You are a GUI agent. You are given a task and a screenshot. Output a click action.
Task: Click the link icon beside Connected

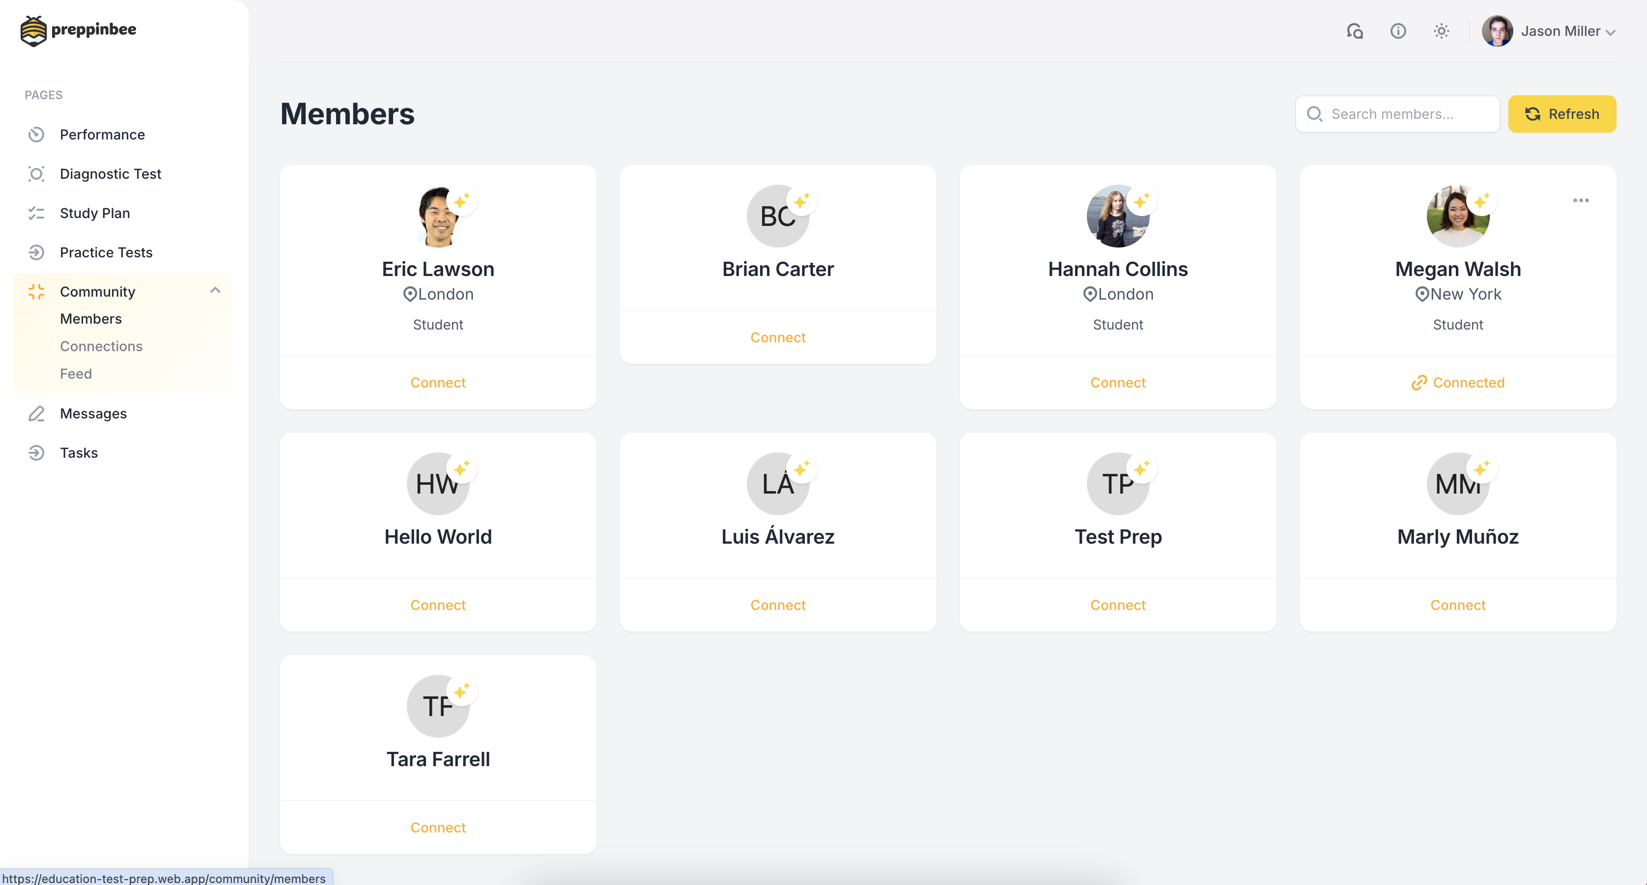(x=1420, y=382)
